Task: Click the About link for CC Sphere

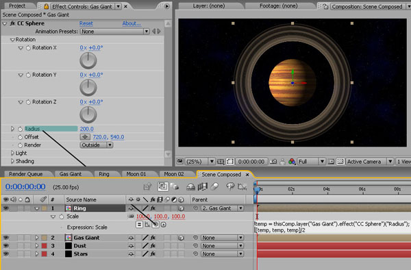Action: (132, 23)
